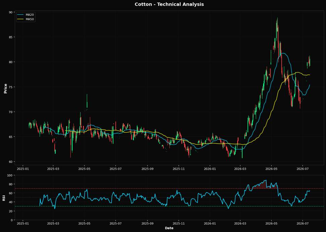The height and width of the screenshot is (232, 326).
Task: Click the MA20 legend entry
Action: point(25,15)
